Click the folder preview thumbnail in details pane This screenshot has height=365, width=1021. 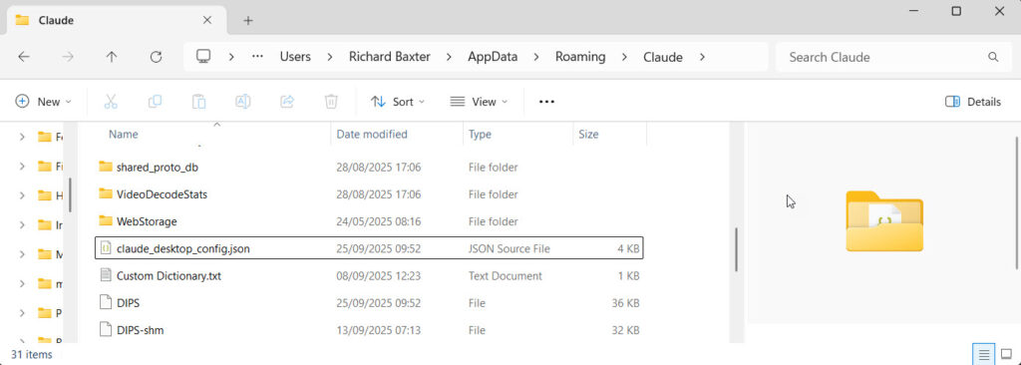(884, 221)
